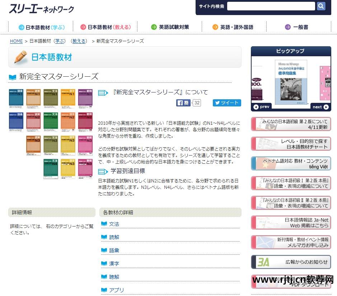Click the carousel prev arrow button
The height and width of the screenshot is (296, 337).
[261, 107]
